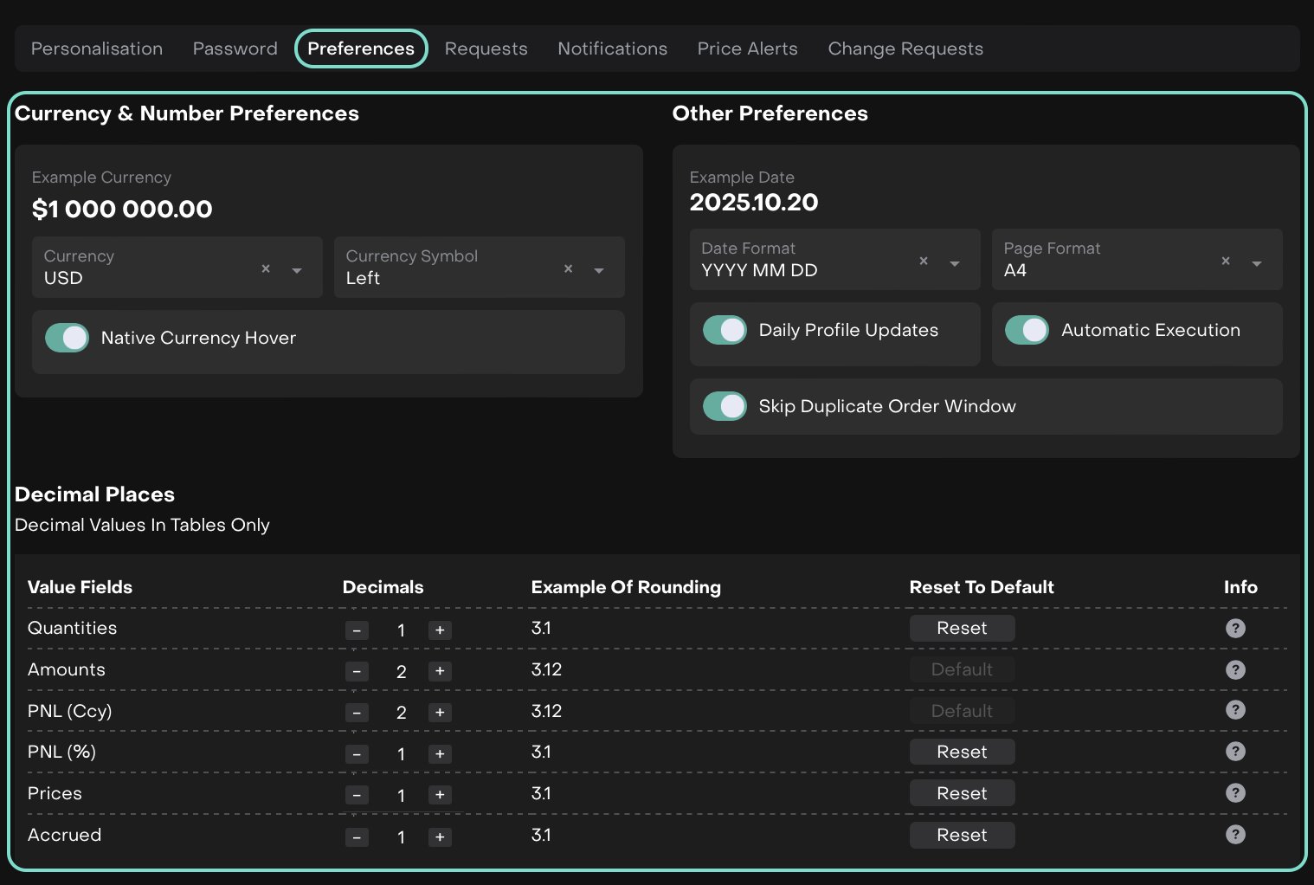Increase decimals for Prices

click(440, 795)
